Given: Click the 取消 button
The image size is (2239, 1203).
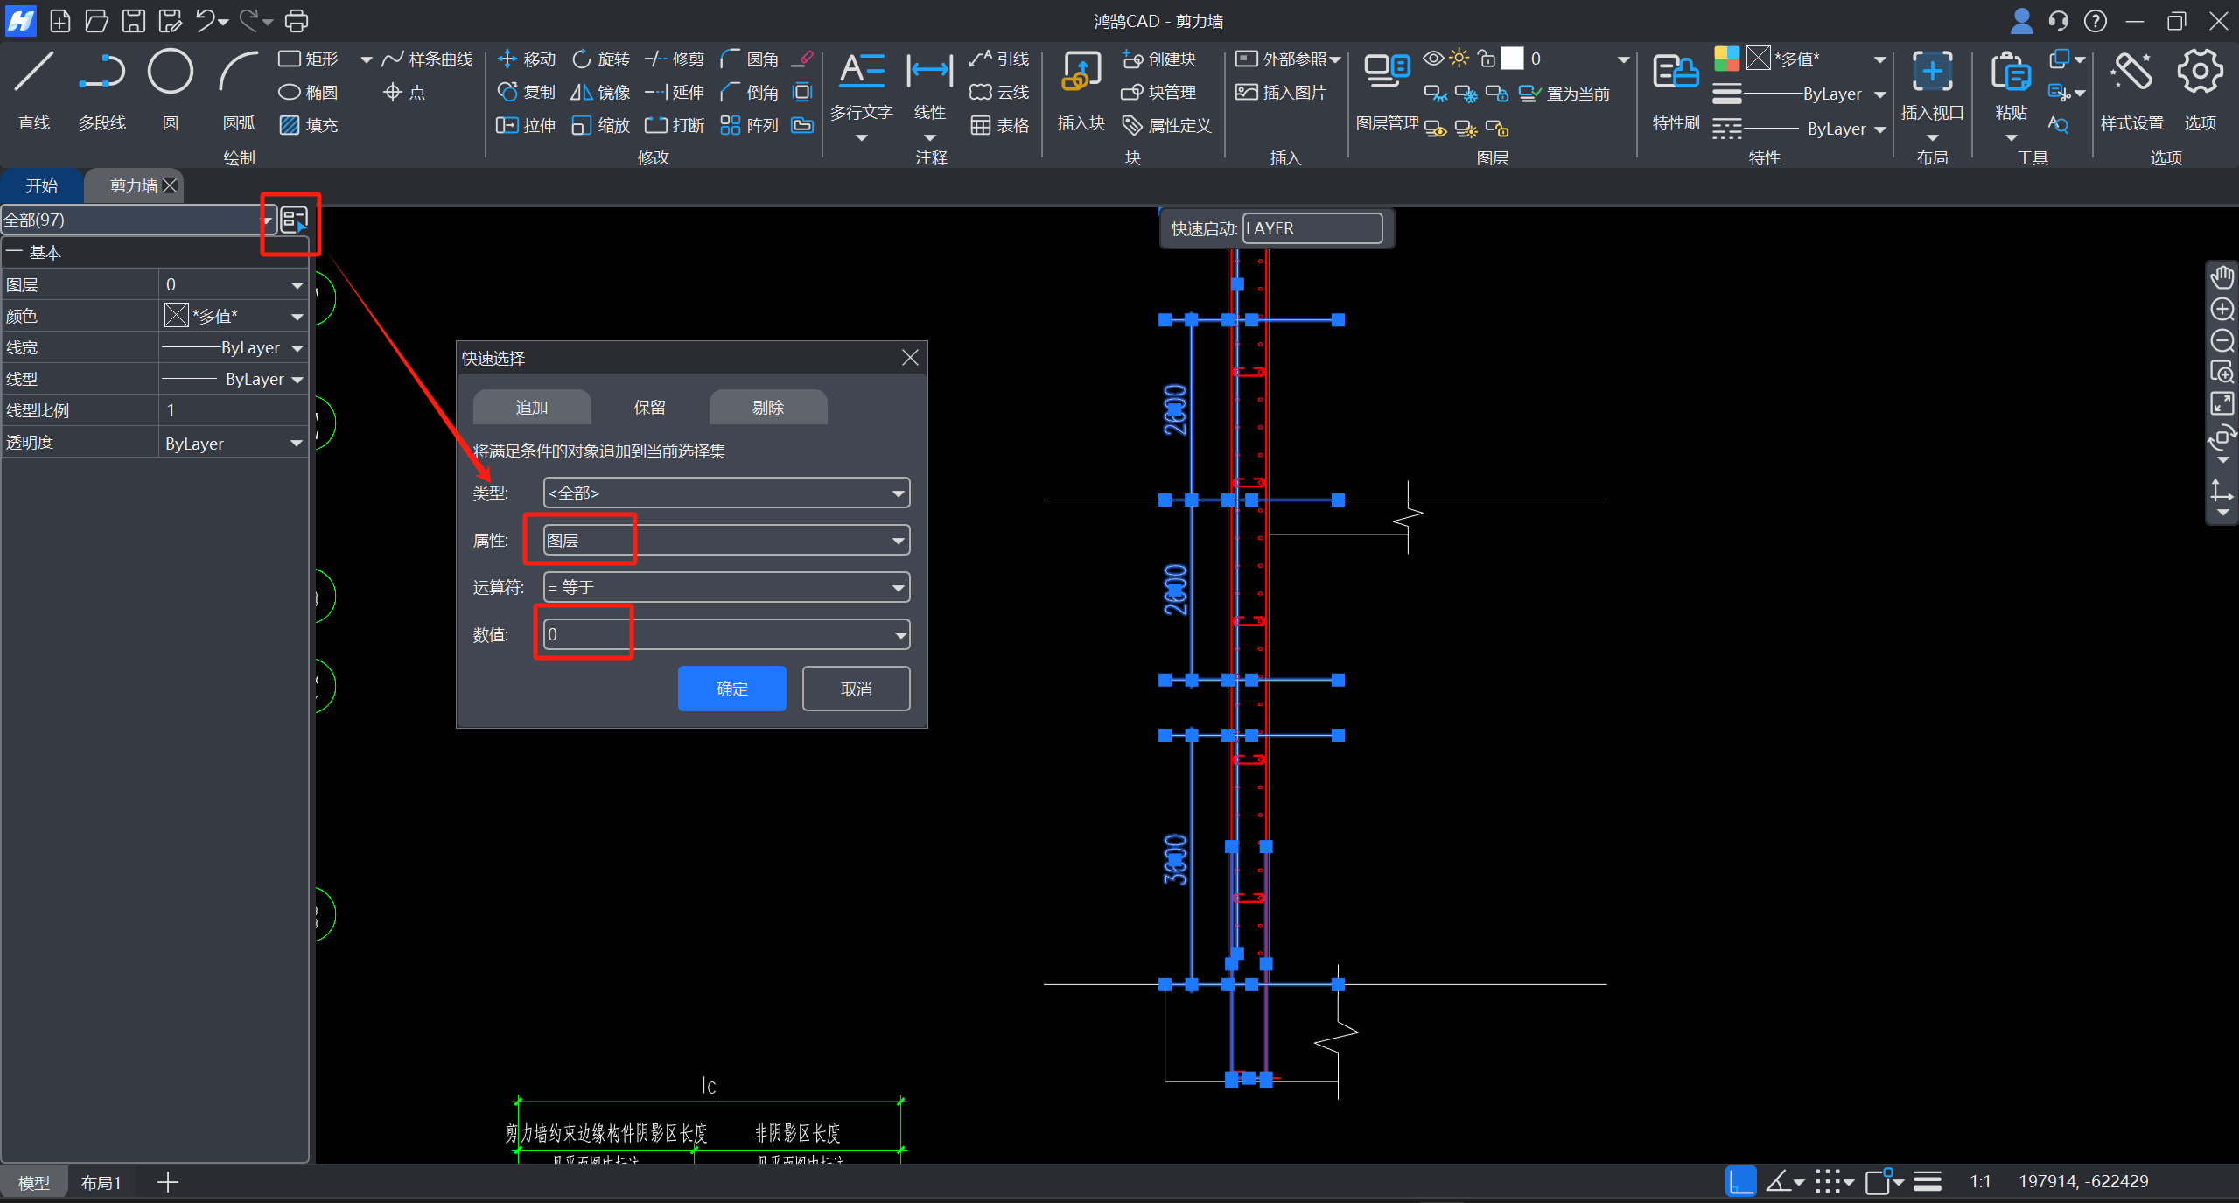Looking at the screenshot, I should pyautogui.click(x=856, y=689).
